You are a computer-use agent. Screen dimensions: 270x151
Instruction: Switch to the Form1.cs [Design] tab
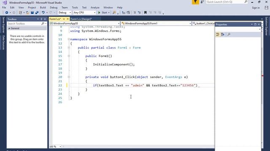(81, 19)
